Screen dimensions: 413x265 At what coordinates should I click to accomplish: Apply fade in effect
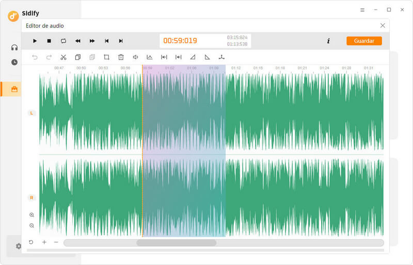pyautogui.click(x=193, y=57)
